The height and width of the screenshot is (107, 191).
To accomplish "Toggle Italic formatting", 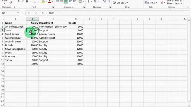I will [23, 1].
